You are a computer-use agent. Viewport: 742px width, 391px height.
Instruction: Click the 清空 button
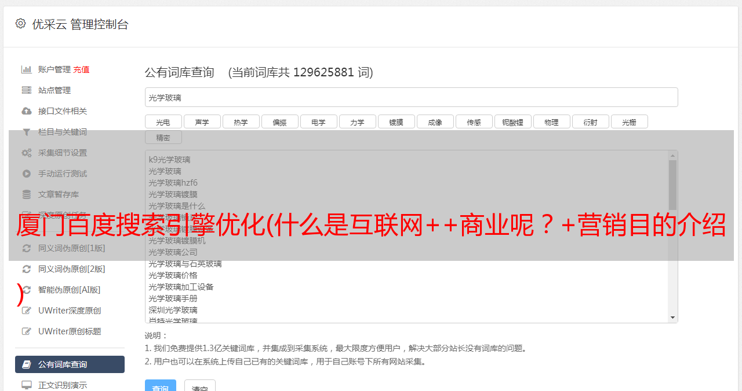click(x=200, y=386)
